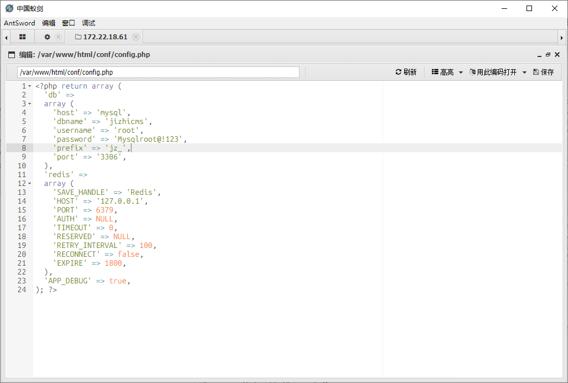Viewport: 568px width, 383px height.
Task: Open the home grid tab icon
Action: click(23, 37)
